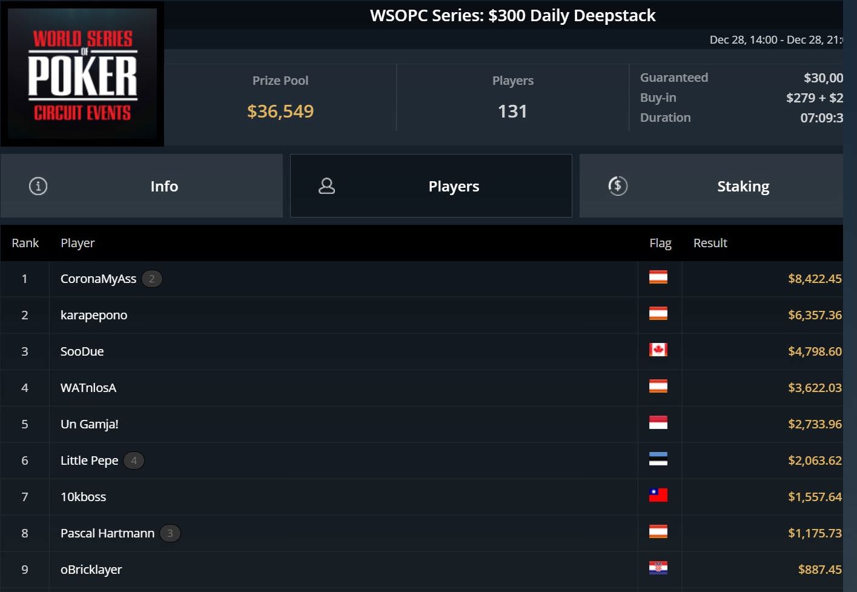Click the badge 2 next to CoronaMyAss

(152, 279)
